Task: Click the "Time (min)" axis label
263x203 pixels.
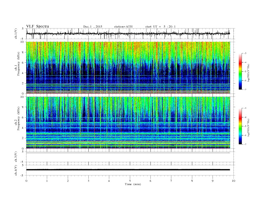Action: (x=133, y=184)
